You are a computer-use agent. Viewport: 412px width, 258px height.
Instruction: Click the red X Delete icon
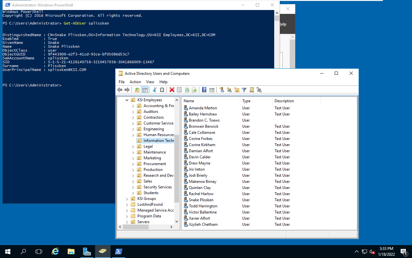pyautogui.click(x=172, y=90)
